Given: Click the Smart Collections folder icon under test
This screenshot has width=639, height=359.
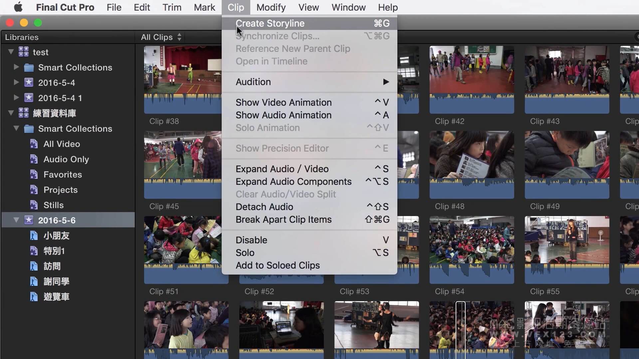Looking at the screenshot, I should (29, 67).
